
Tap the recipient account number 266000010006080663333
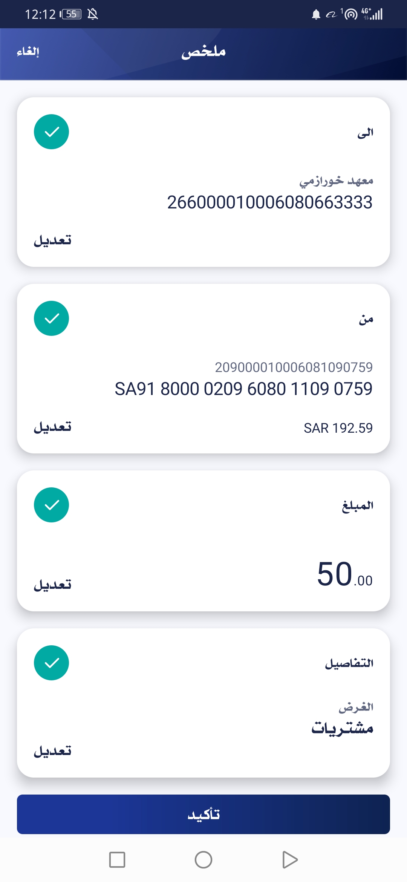point(270,202)
